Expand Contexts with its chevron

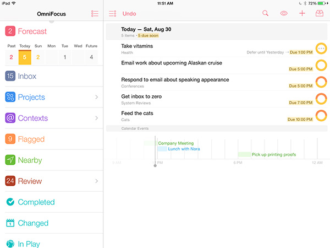(x=97, y=118)
